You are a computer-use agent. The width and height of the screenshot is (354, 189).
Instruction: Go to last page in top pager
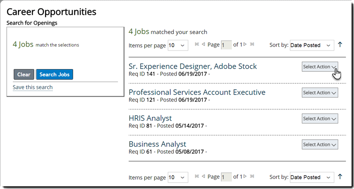click(x=252, y=45)
